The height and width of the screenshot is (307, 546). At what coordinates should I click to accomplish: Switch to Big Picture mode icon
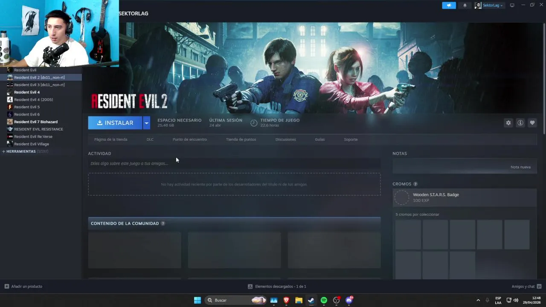(x=512, y=5)
